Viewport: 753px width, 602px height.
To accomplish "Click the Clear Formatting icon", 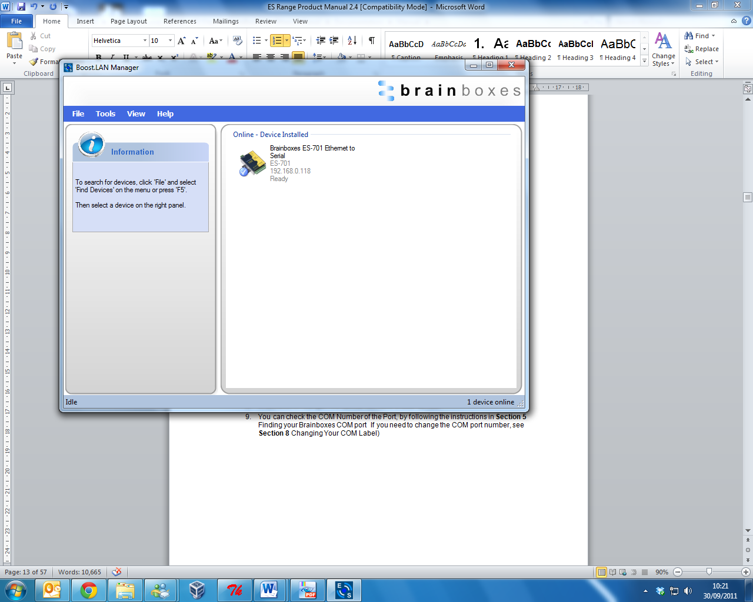I will click(238, 41).
